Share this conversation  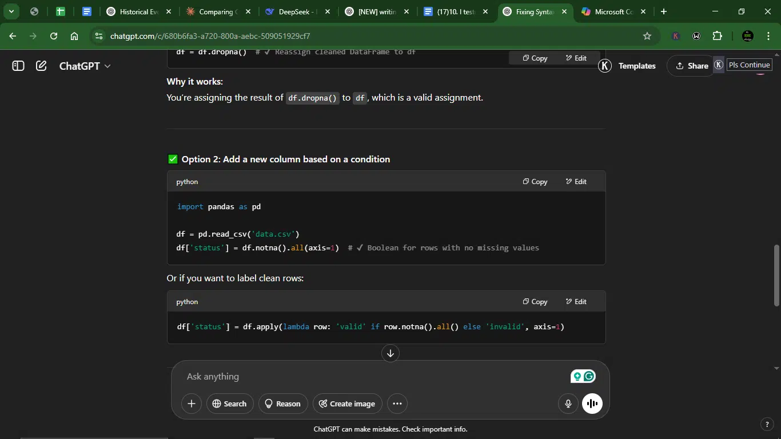pyautogui.click(x=692, y=66)
